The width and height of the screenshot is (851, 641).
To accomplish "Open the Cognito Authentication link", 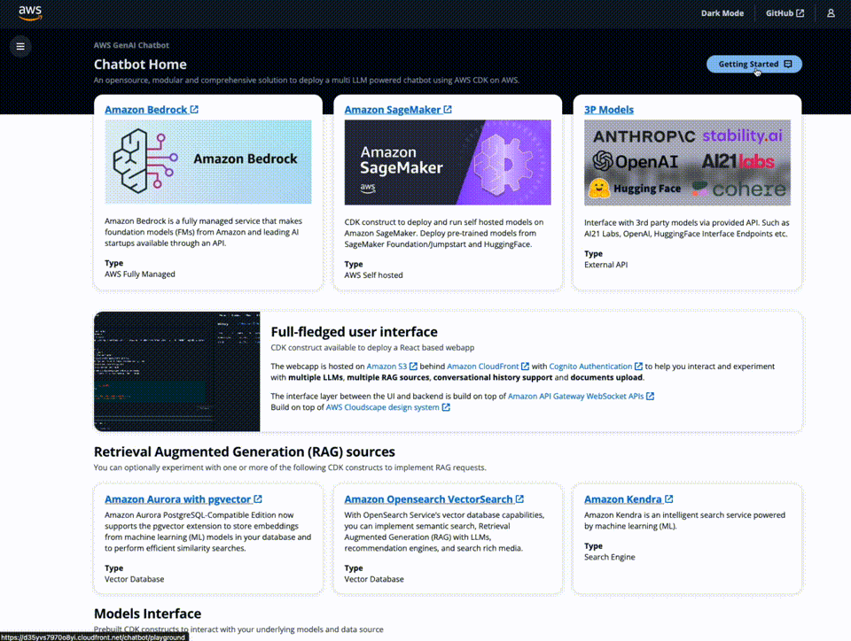I will [590, 367].
